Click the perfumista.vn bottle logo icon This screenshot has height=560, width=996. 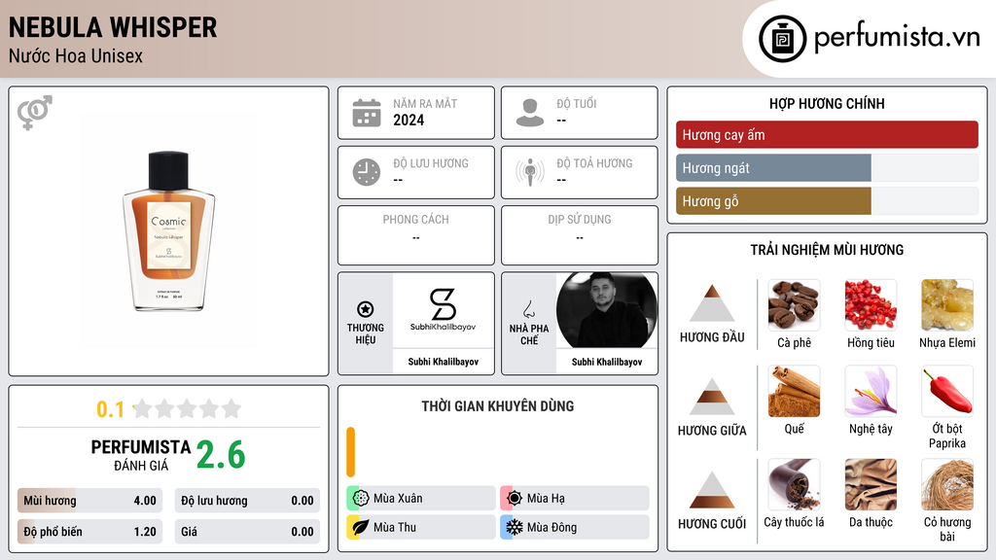pyautogui.click(x=783, y=39)
